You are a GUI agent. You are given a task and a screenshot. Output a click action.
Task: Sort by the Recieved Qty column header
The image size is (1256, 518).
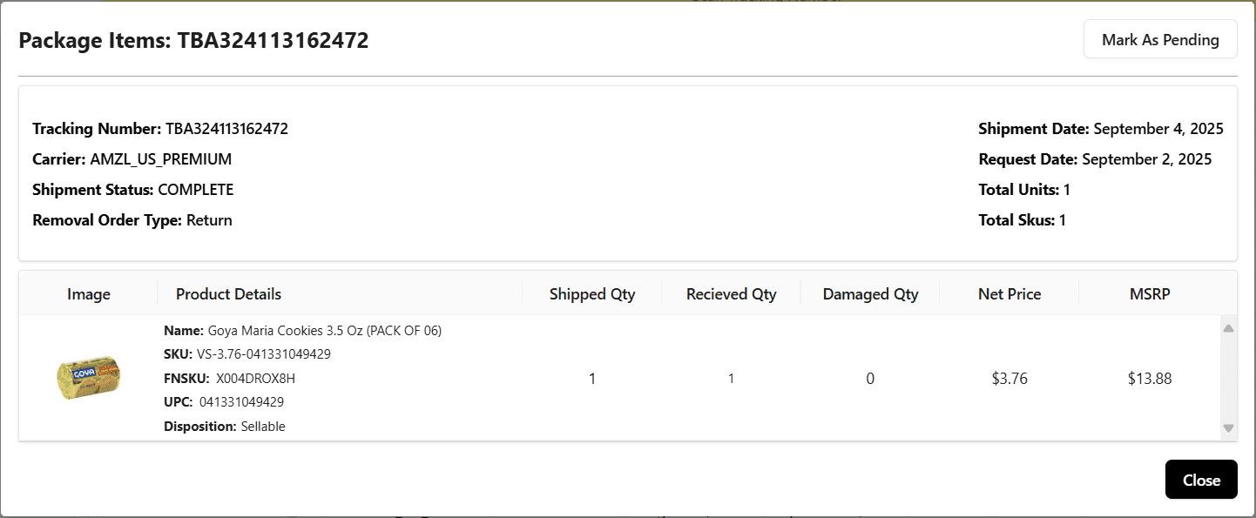[731, 293]
